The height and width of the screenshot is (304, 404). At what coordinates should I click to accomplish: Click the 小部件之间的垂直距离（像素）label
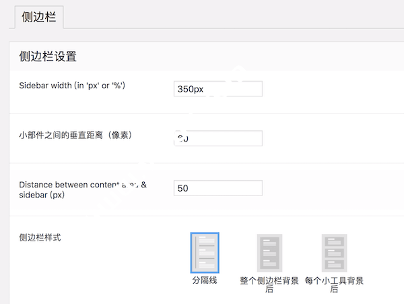(75, 135)
